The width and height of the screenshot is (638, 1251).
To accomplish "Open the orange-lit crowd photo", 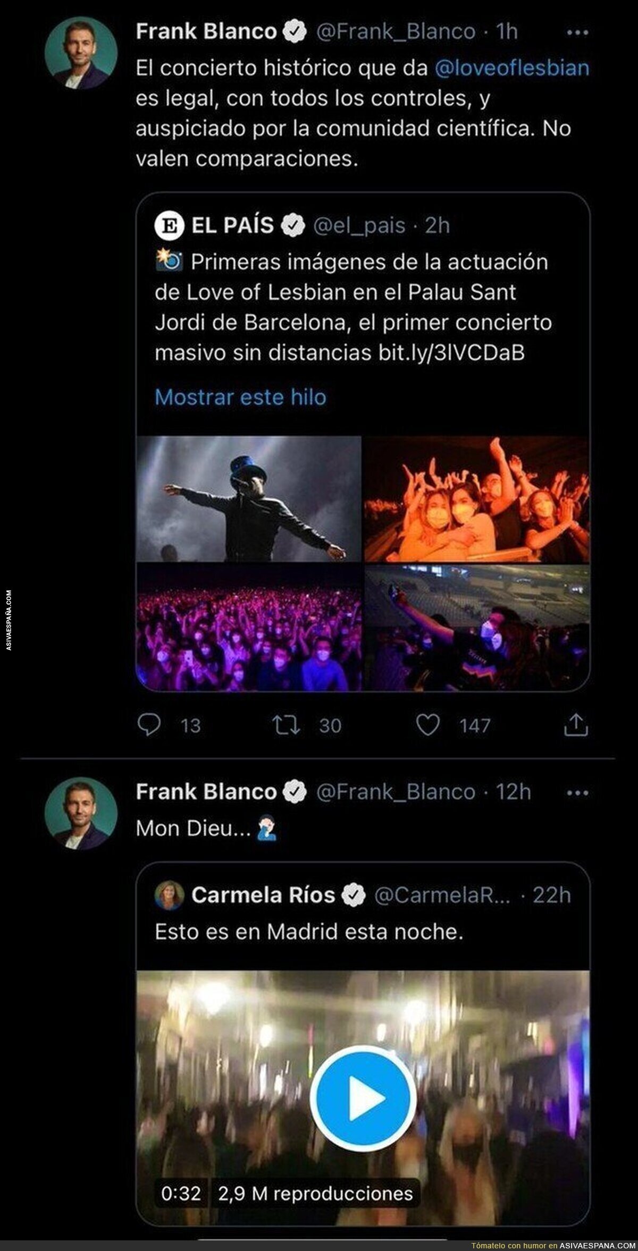I will point(477,498).
